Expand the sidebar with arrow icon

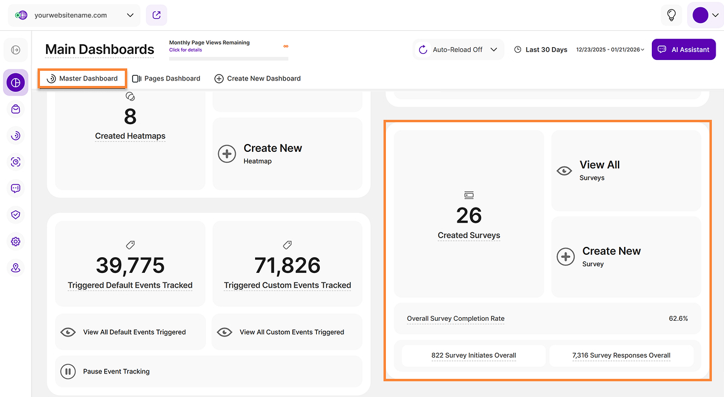click(16, 50)
